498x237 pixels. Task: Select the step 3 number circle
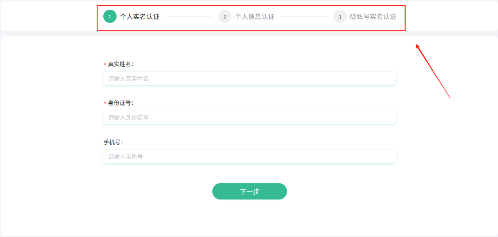tap(340, 17)
